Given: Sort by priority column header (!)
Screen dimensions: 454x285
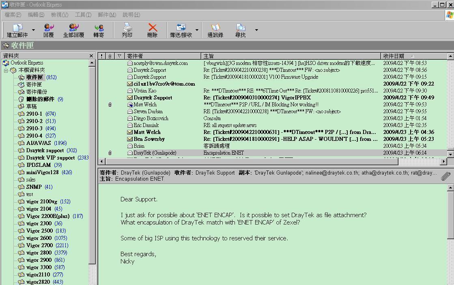Looking at the screenshot, I should coord(102,56).
